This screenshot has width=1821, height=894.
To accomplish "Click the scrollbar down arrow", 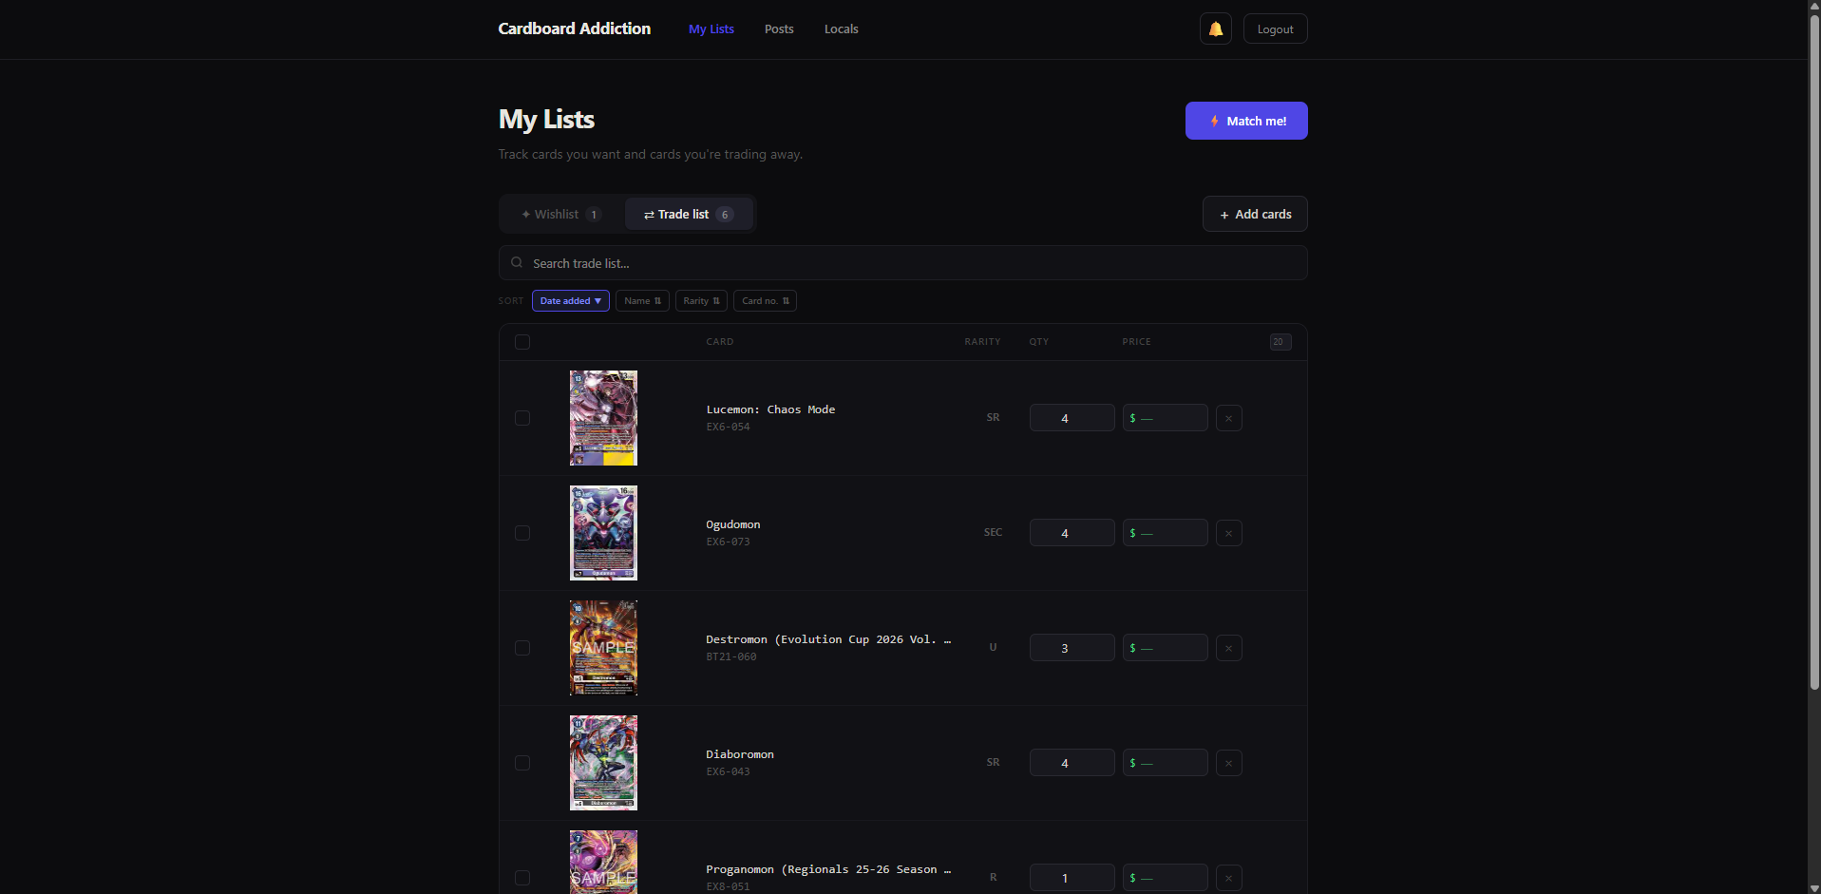I will pos(1814,887).
